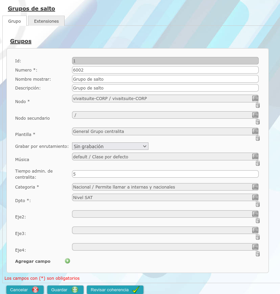Viewport: 280px width, 294px height.
Task: Click the green plus icon next to Agregar campo
Action: pos(67,261)
